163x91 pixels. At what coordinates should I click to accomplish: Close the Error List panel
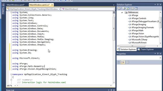pyautogui.click(x=114, y=90)
